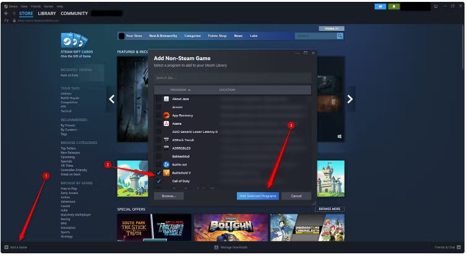Uncheck the Call of Duty checkbox
Viewport: 467px width, 257px height.
click(159, 181)
